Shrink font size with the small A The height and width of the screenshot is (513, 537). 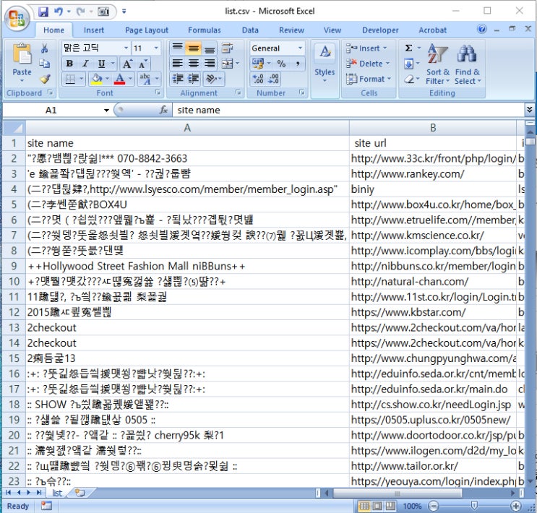[x=142, y=64]
